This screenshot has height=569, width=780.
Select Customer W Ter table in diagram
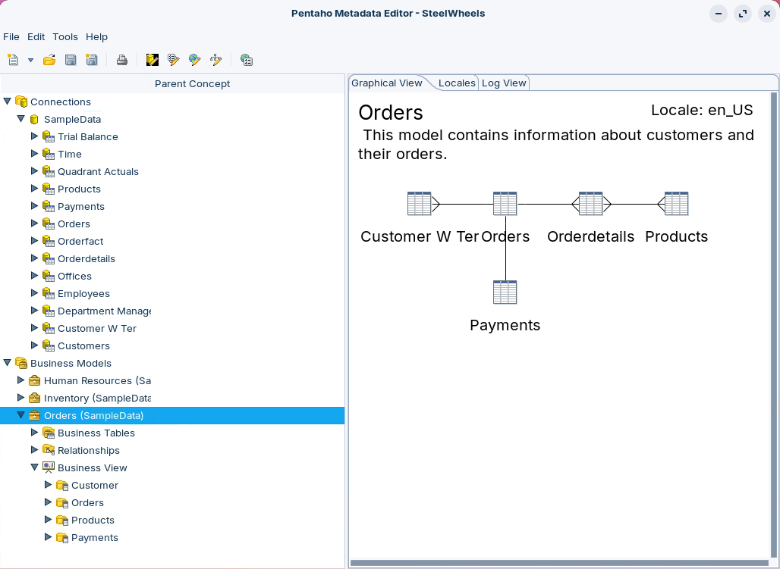click(x=420, y=204)
